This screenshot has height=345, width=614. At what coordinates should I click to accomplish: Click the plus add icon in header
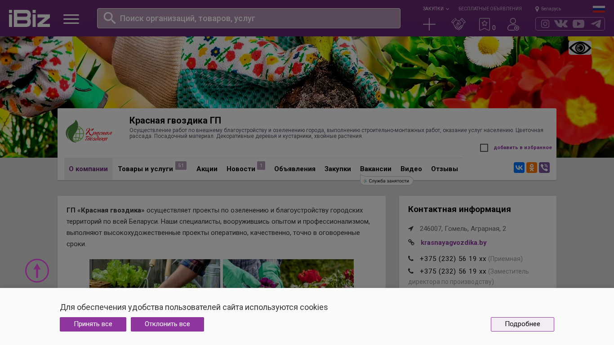pos(429,24)
